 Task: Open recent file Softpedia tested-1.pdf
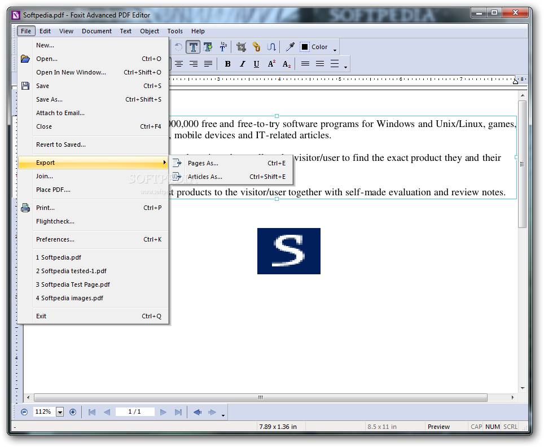click(x=93, y=271)
